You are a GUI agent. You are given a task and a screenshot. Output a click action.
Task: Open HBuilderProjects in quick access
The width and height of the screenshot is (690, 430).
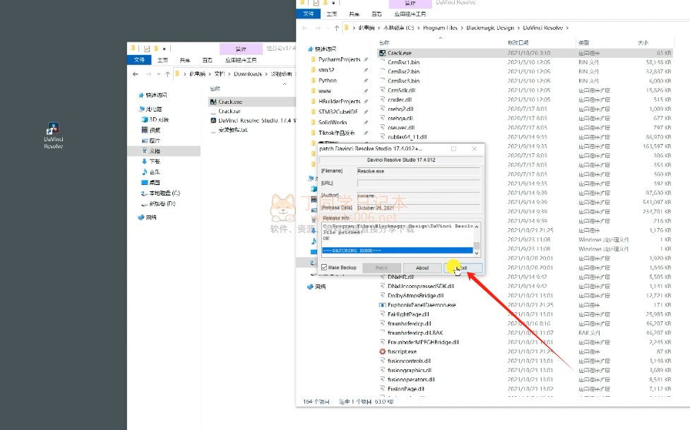tap(339, 101)
